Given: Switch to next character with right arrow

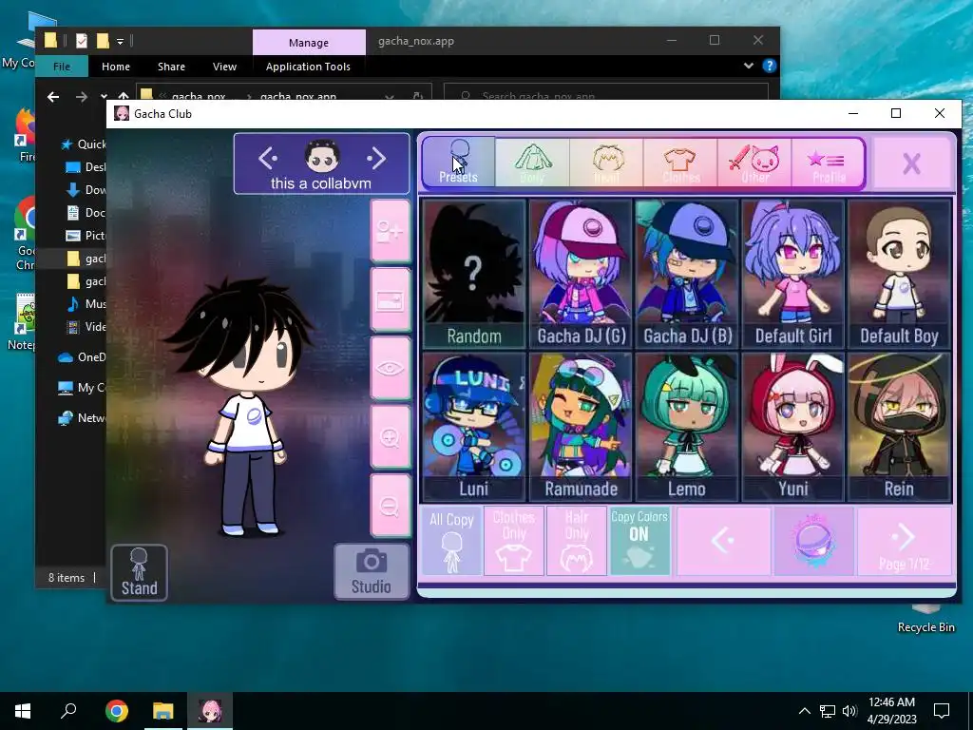Looking at the screenshot, I should [376, 159].
